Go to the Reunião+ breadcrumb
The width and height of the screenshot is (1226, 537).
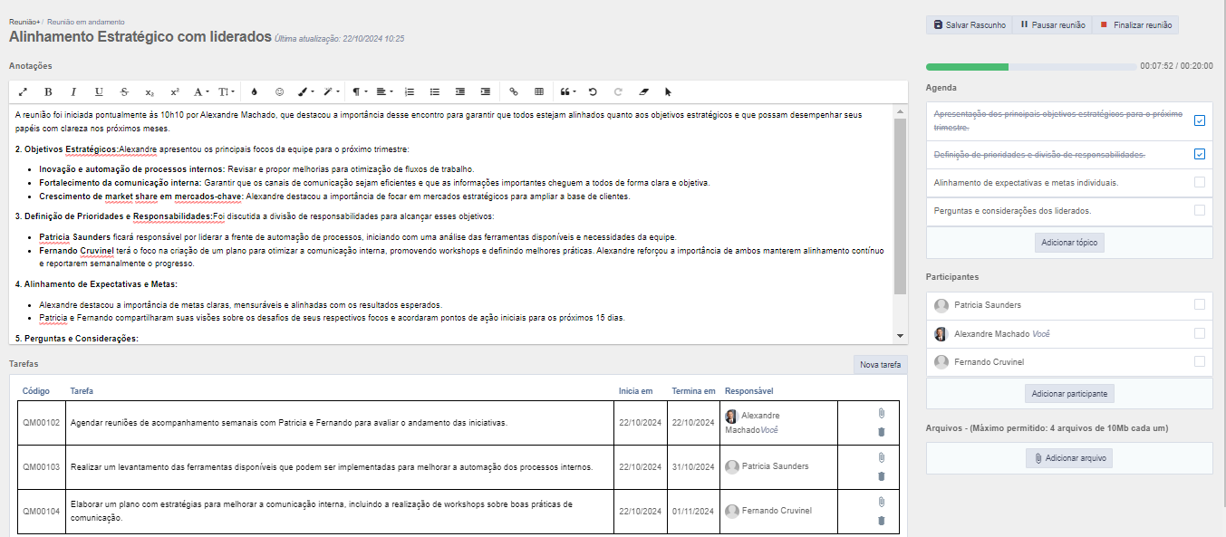pyautogui.click(x=24, y=21)
